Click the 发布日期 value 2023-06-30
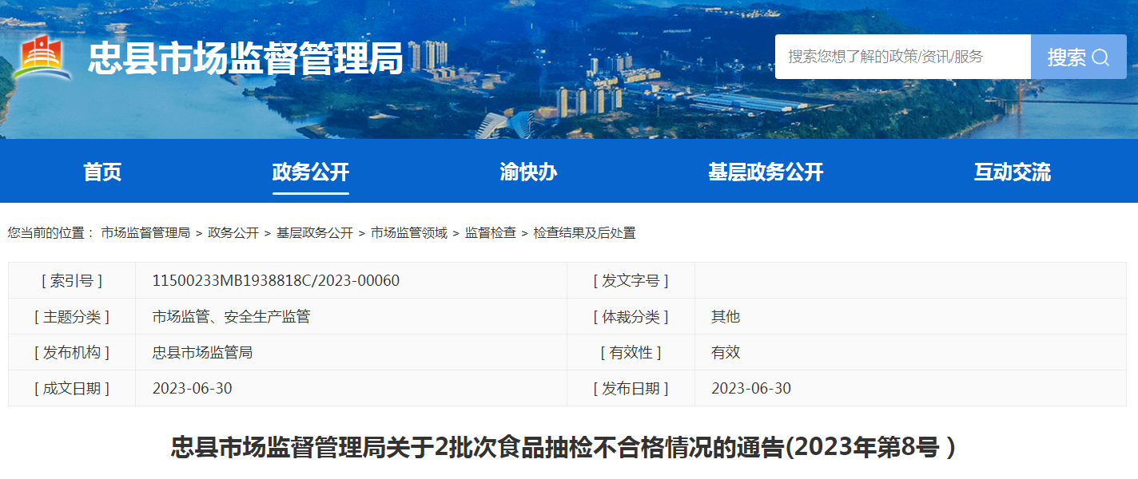Image resolution: width=1138 pixels, height=479 pixels. (751, 388)
